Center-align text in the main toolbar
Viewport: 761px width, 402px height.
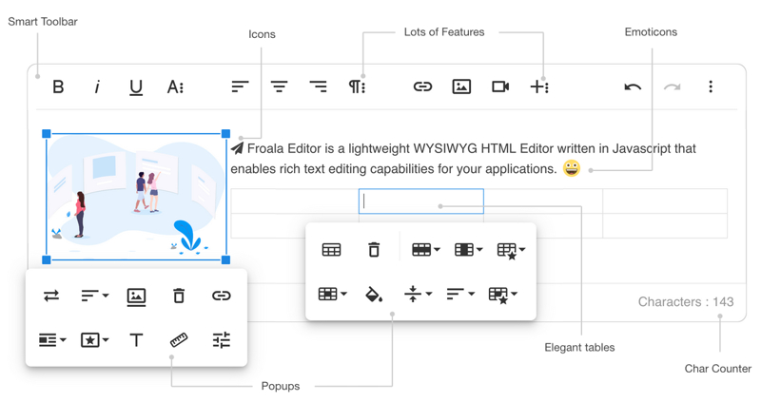click(279, 86)
